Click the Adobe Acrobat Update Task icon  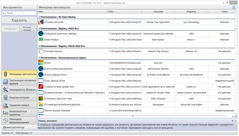click(x=41, y=86)
